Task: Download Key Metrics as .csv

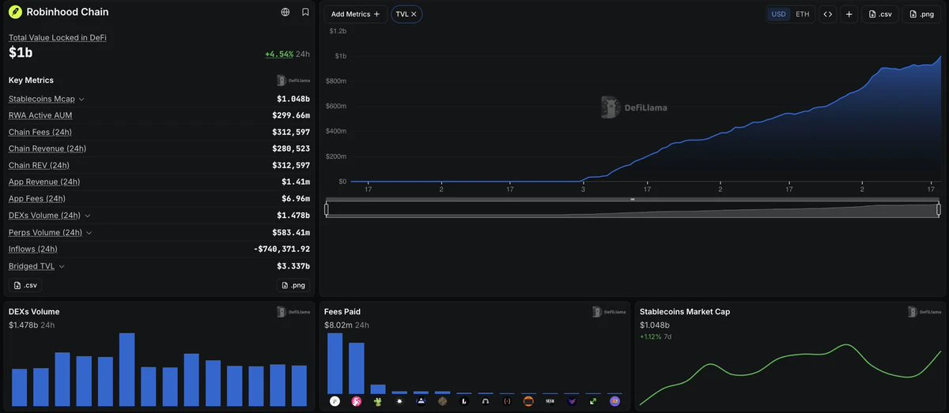Action: click(x=25, y=285)
